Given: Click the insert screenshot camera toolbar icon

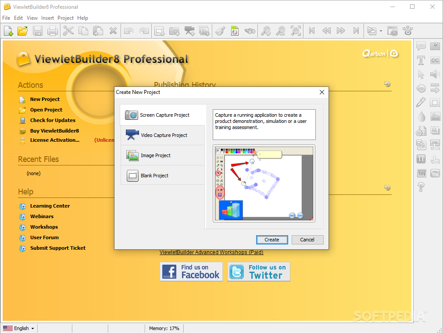Looking at the screenshot, I should (174, 31).
